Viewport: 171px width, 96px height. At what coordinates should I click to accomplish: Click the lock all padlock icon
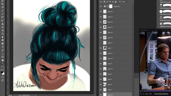[116, 2]
